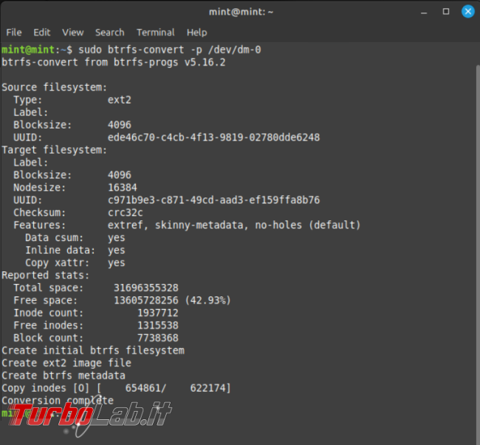Click the 'Copy xattr:' line
Image resolution: width=480 pixels, height=445 pixels.
click(75, 263)
